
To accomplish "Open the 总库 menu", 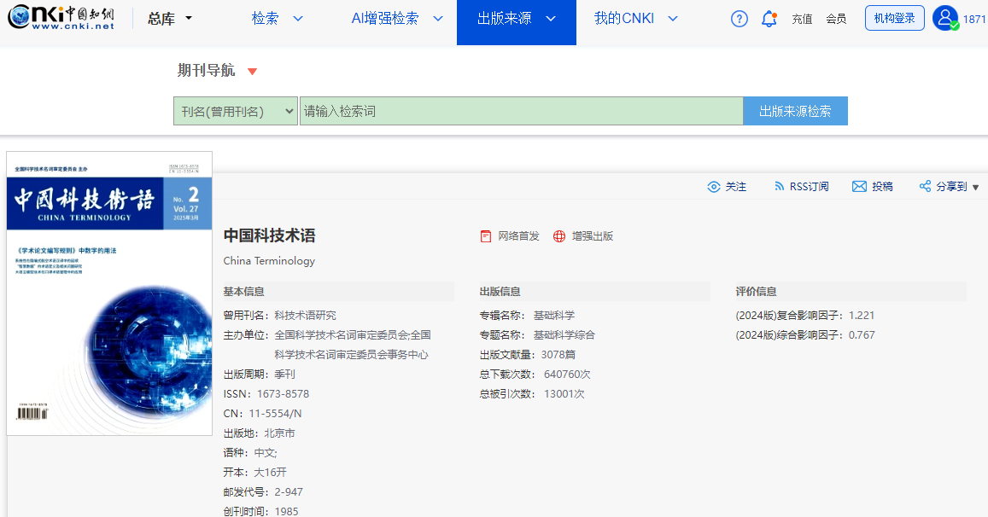I will pos(161,19).
